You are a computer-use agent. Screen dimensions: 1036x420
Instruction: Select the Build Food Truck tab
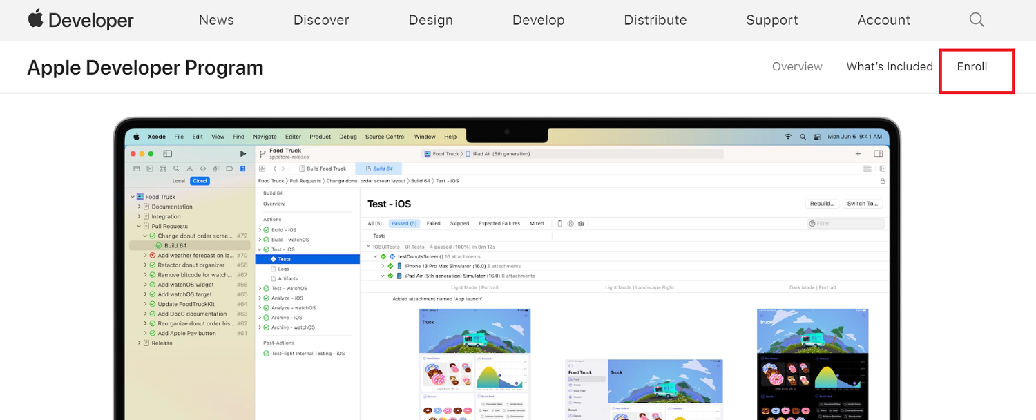(323, 169)
